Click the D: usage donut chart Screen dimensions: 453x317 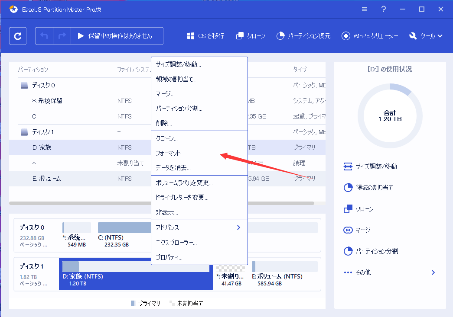tap(390, 116)
